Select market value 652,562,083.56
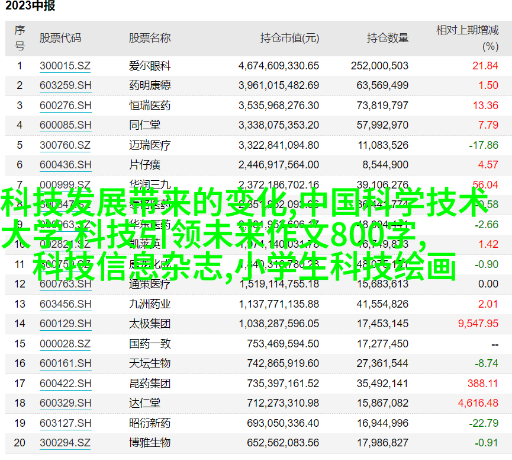 (x=283, y=443)
